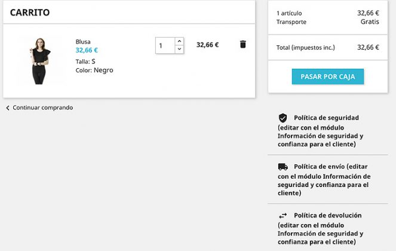
Task: Click the quantity input field
Action: pos(165,45)
